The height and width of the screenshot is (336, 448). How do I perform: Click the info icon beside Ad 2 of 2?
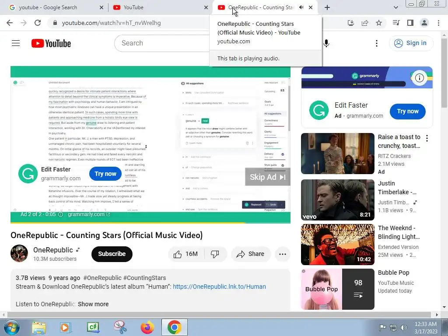pyautogui.click(x=60, y=214)
